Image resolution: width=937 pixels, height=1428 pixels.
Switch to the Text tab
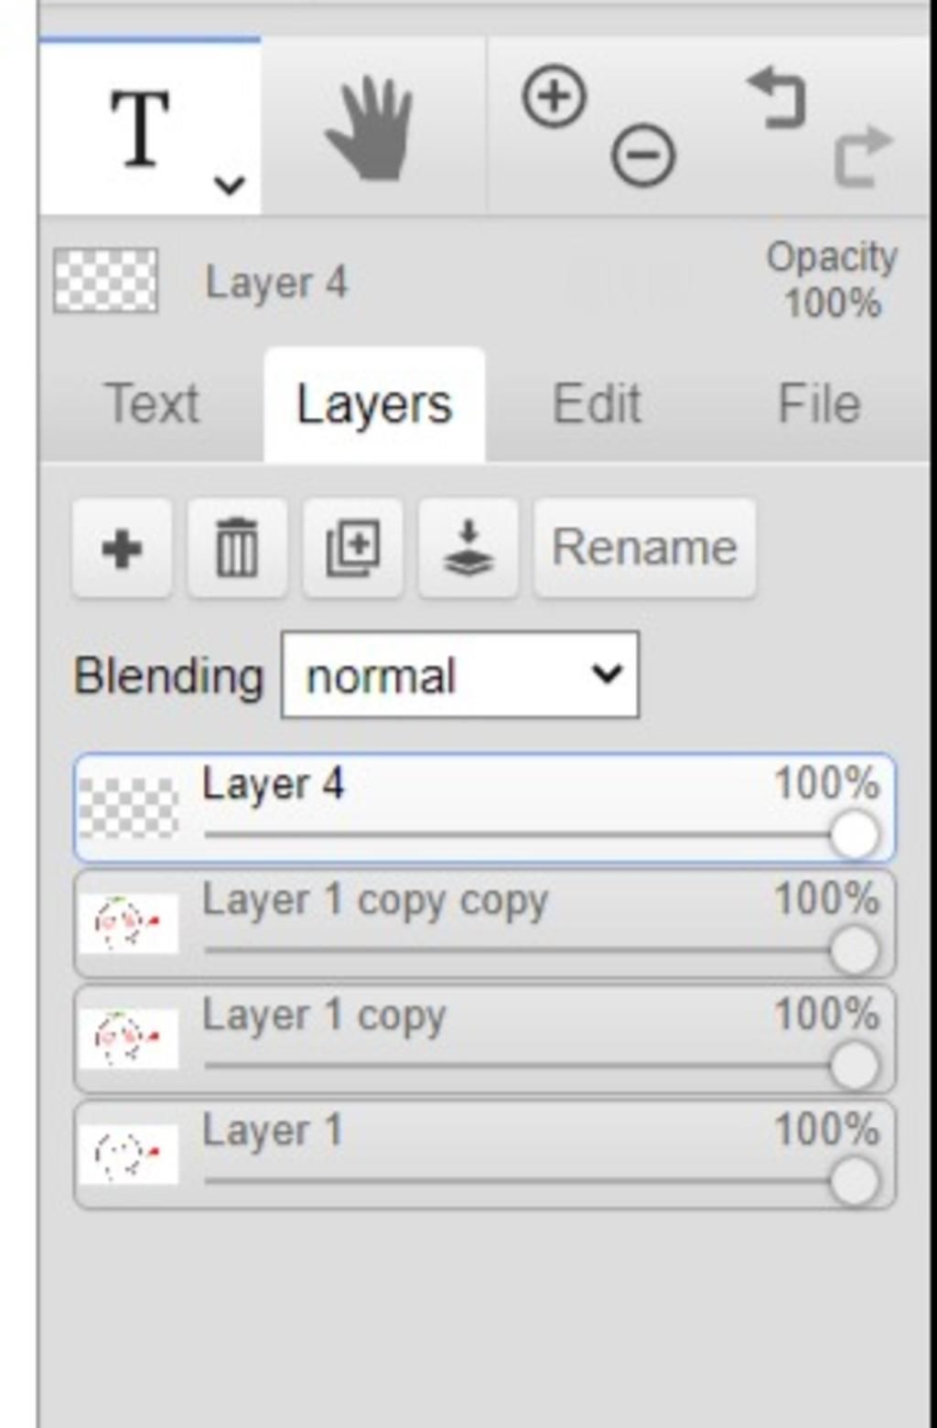[x=152, y=403]
